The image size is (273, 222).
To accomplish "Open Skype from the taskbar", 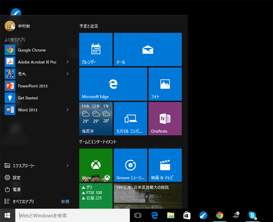I will pyautogui.click(x=253, y=216).
